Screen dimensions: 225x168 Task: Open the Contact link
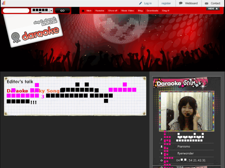(215, 3)
